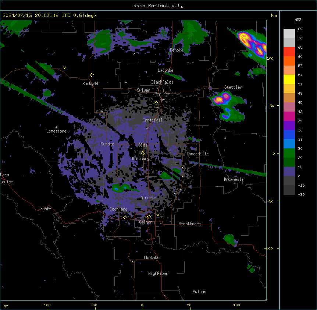Click the ThreeHills city label
317x310 pixels.
[x=197, y=154]
